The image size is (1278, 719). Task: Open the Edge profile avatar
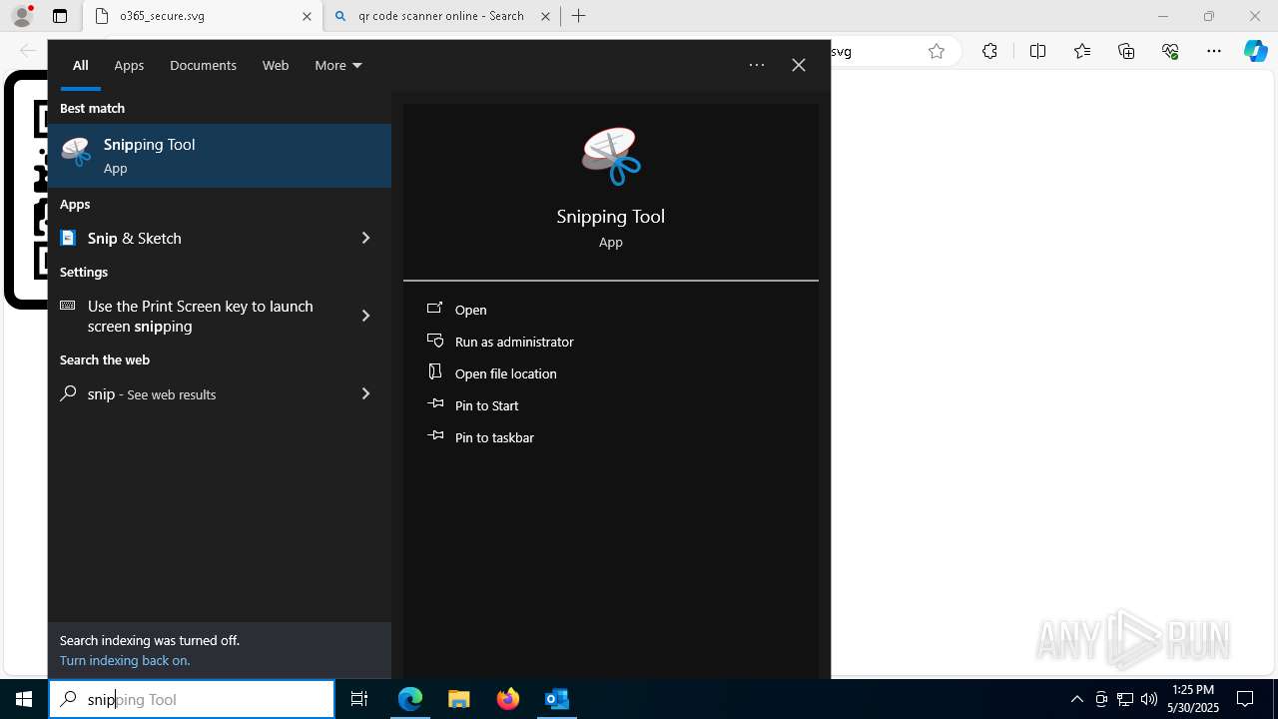click(x=22, y=16)
